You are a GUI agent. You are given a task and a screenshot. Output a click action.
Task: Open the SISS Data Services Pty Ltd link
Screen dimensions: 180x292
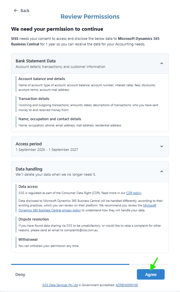(60, 285)
